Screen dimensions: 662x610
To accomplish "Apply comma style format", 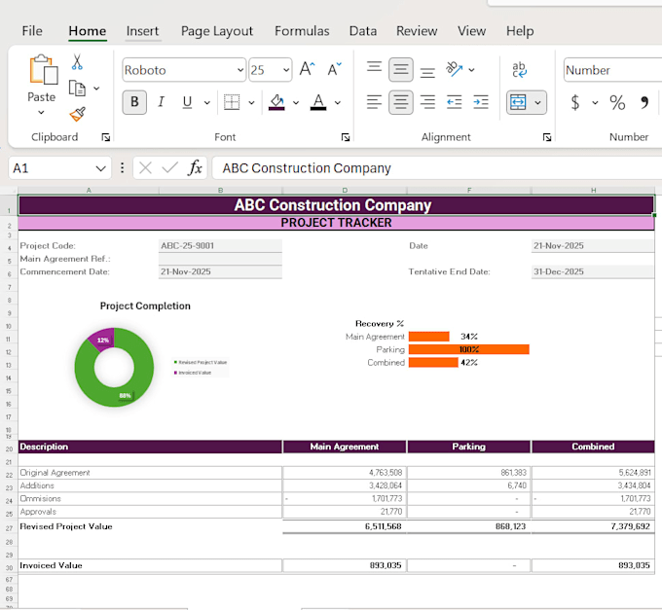I will tap(644, 102).
